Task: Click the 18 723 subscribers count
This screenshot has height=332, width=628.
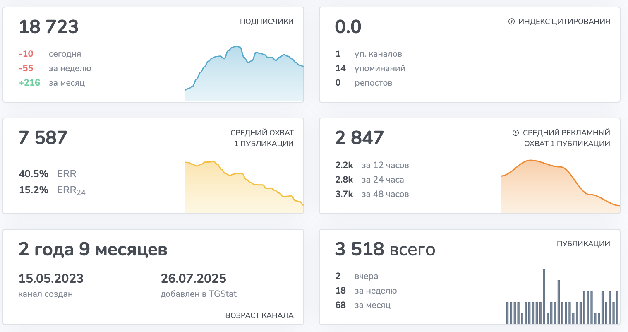Action: (x=49, y=27)
